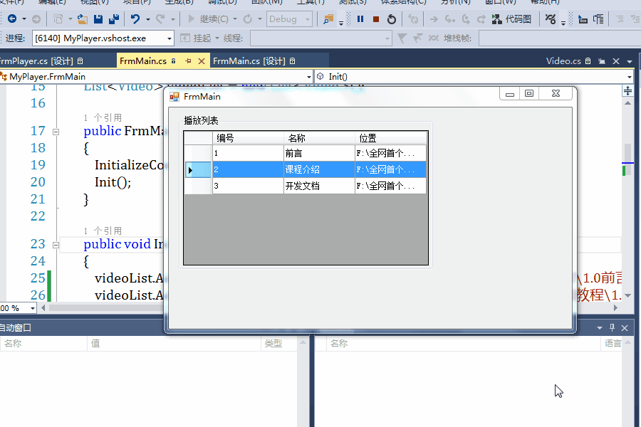Open the Navigate Backward history dropdown arrow
641x427 pixels.
click(24, 19)
